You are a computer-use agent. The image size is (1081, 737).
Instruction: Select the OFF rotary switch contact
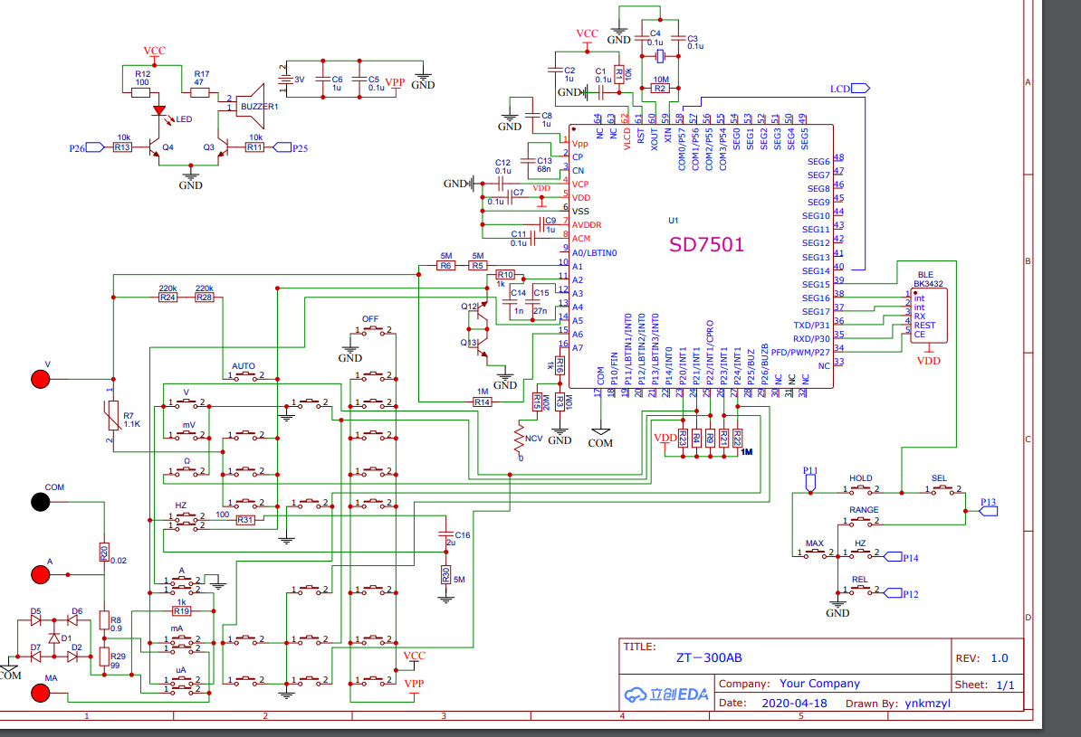pos(371,332)
